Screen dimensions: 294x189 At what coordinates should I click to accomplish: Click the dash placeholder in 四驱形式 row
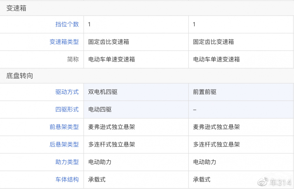(x=194, y=109)
